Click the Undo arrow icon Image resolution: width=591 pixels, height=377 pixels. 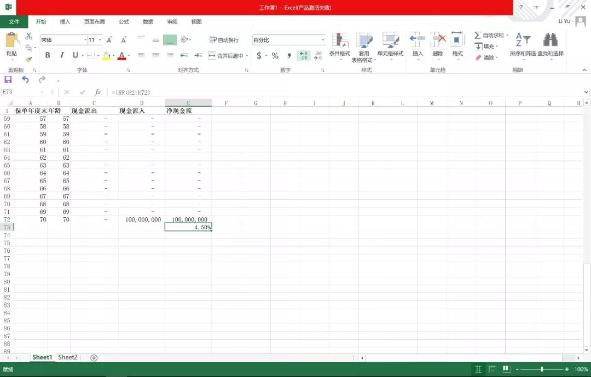25,79
